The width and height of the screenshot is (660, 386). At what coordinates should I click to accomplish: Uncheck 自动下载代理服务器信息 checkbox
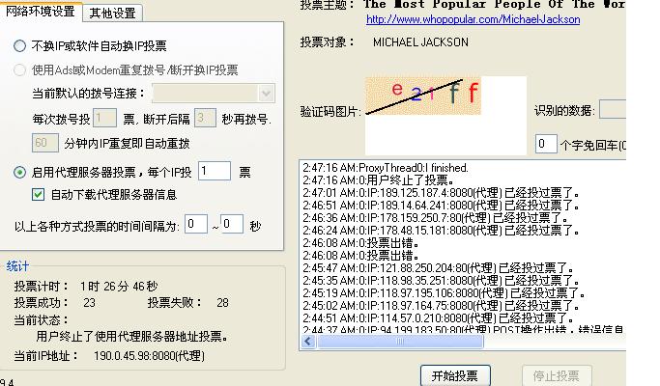pos(39,195)
